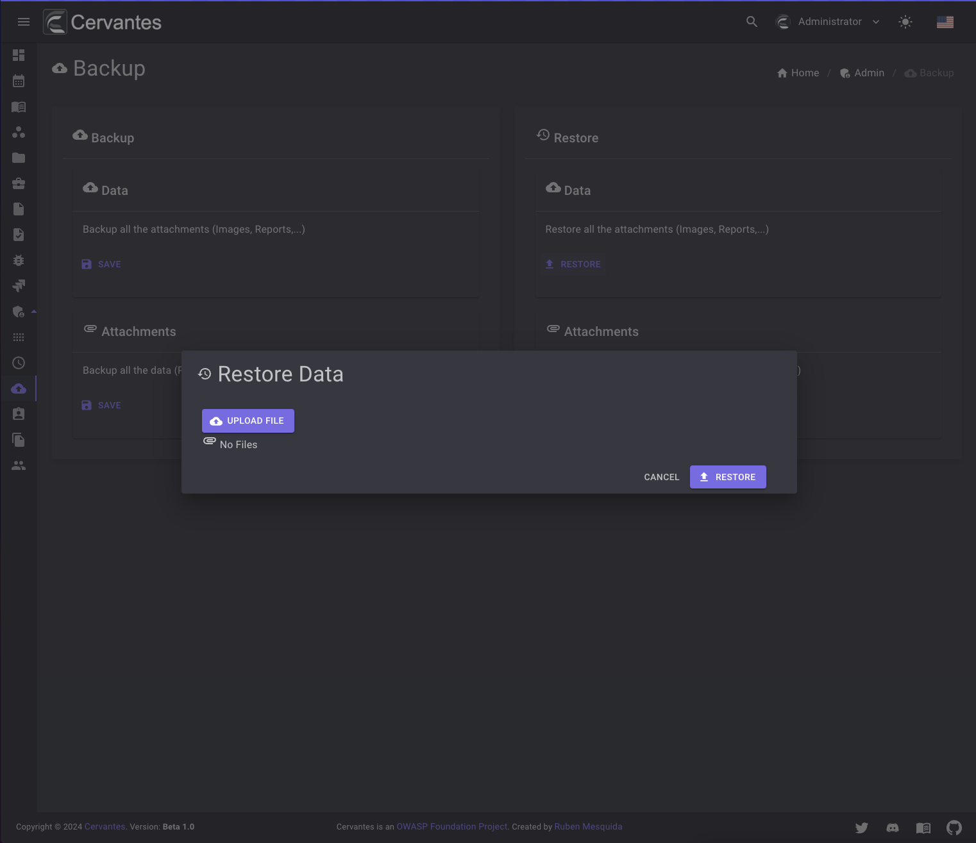Open the vulnerabilities bug sidebar icon
The height and width of the screenshot is (843, 976).
tap(19, 260)
